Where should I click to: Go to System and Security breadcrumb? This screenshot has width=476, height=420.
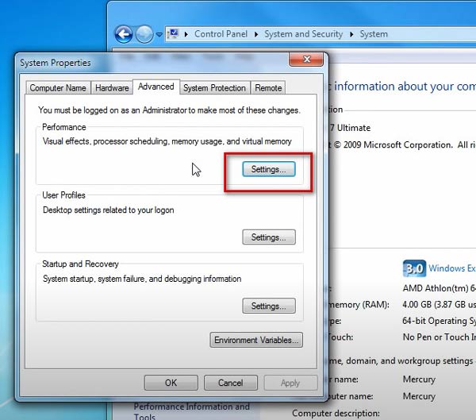coord(303,34)
